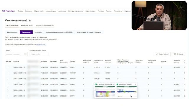Open the Товары menu
Image resolution: width=189 pixels, height=106 pixels.
(20, 11)
